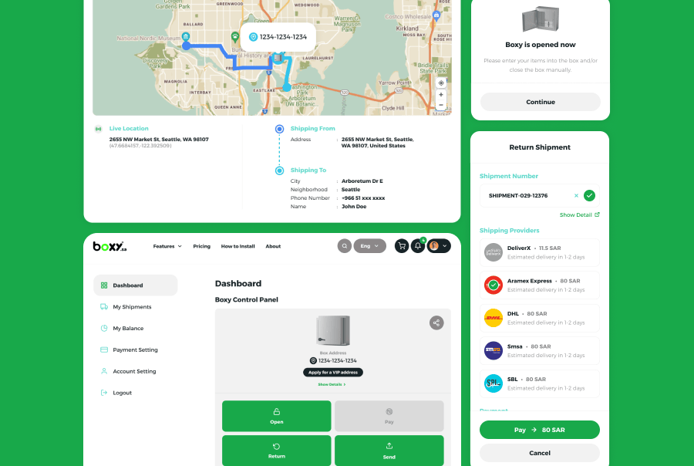Screen dimensions: 694x466
Task: Open the Eng language dropdown
Action: (x=369, y=246)
